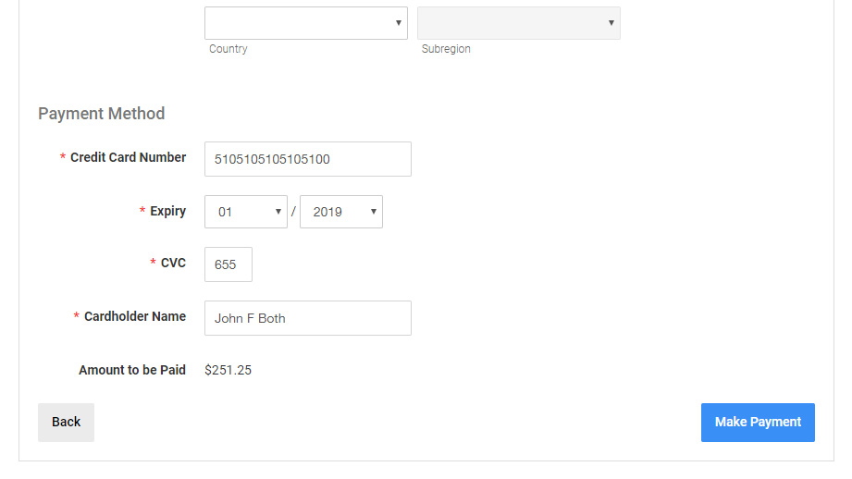Click the Expiry field label
This screenshot has width=852, height=479.
167,211
